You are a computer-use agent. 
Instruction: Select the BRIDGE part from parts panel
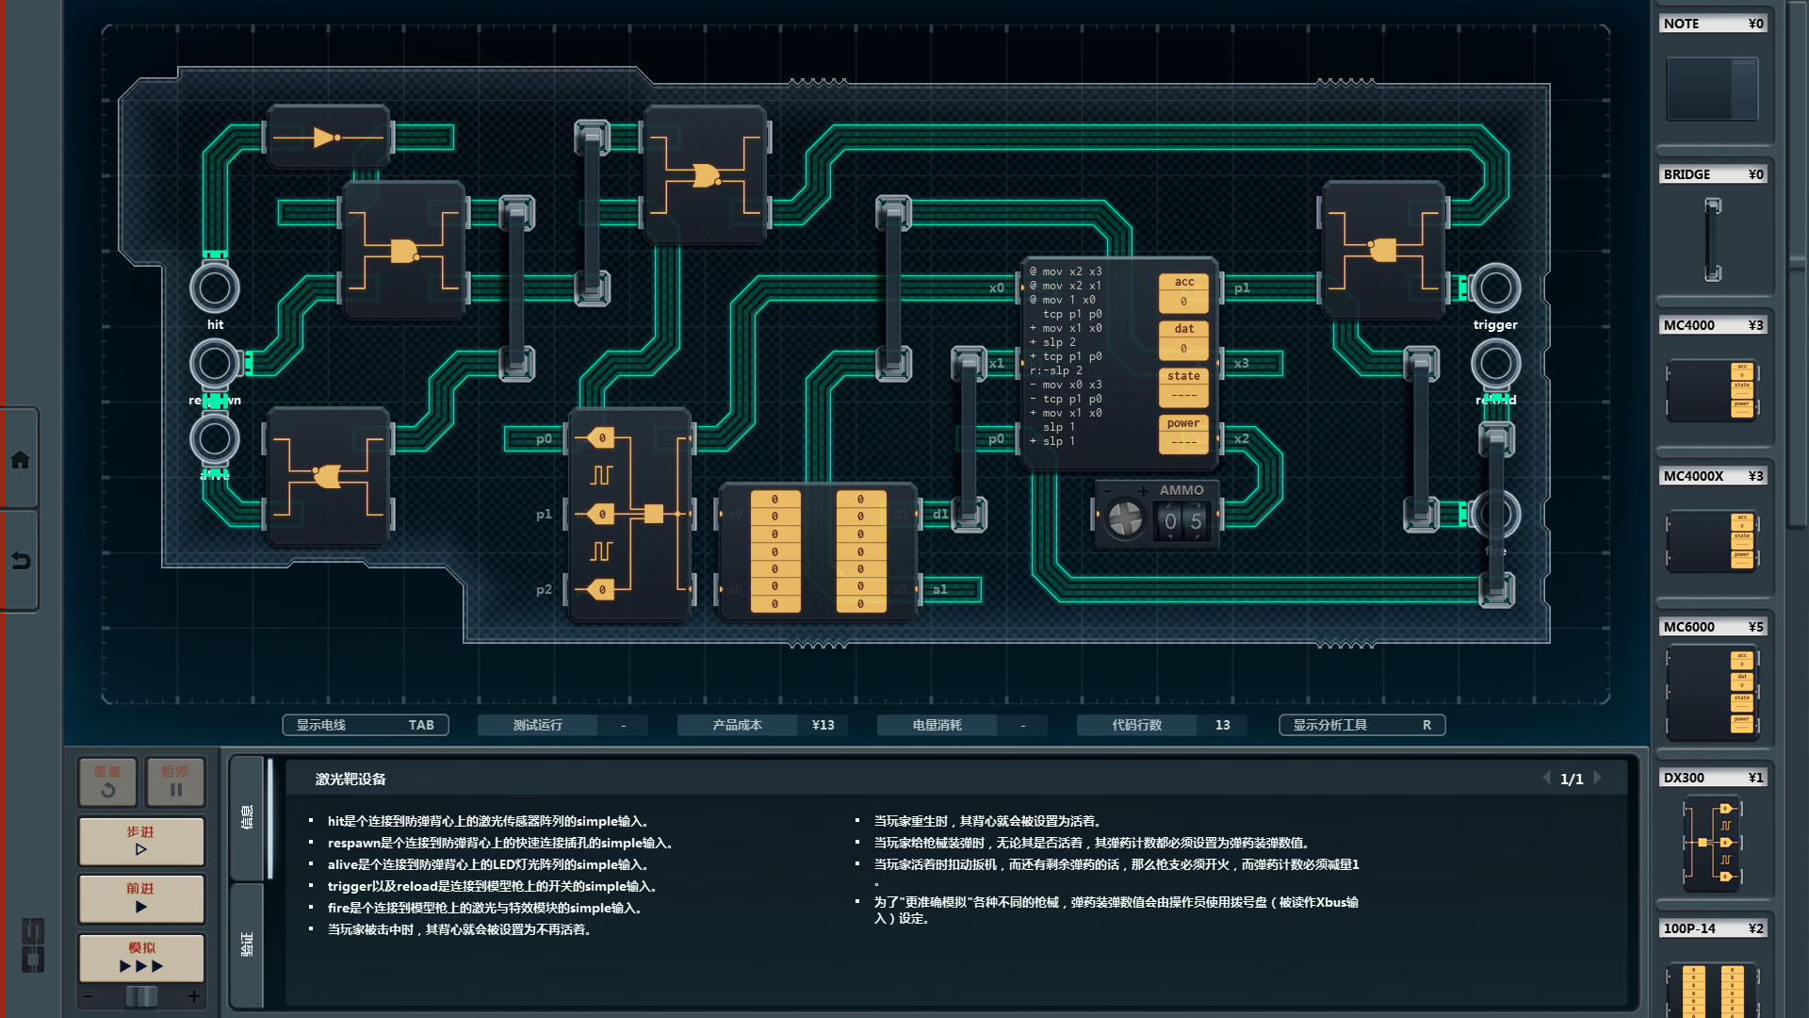tap(1712, 239)
